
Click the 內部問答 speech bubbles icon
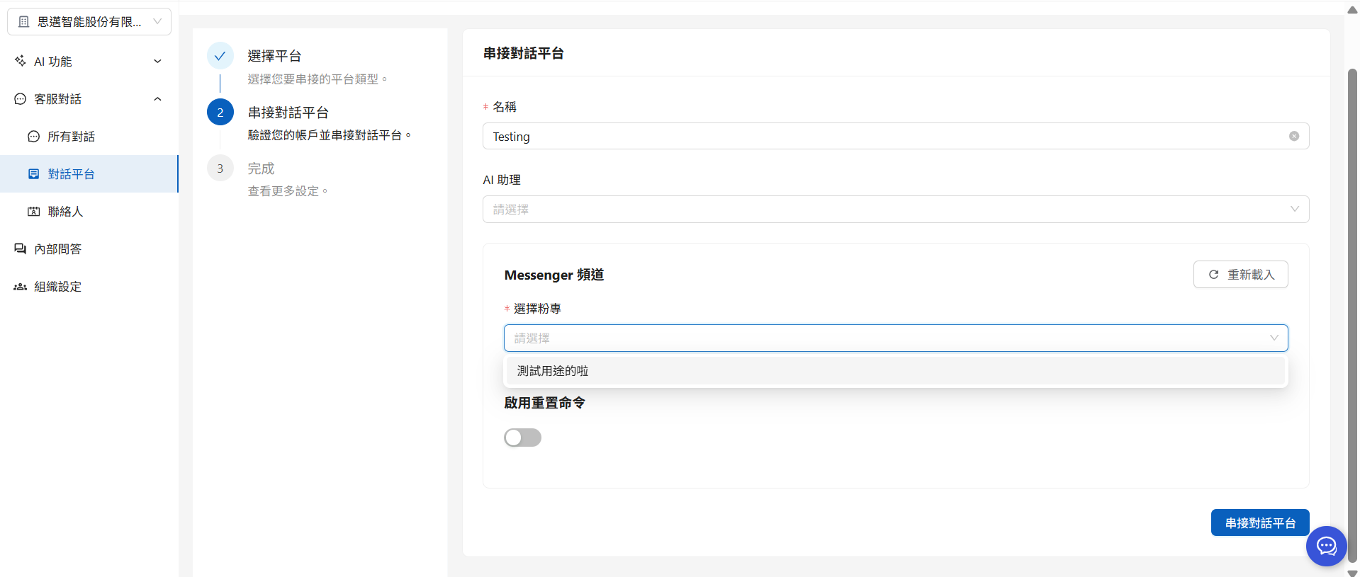click(21, 249)
